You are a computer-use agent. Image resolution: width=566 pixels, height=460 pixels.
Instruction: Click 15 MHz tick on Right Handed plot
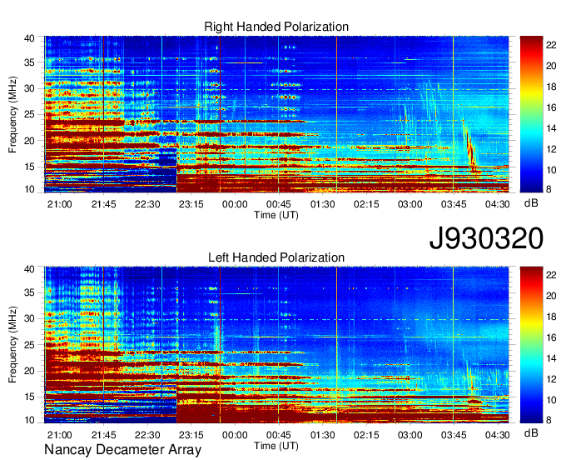[x=29, y=167]
